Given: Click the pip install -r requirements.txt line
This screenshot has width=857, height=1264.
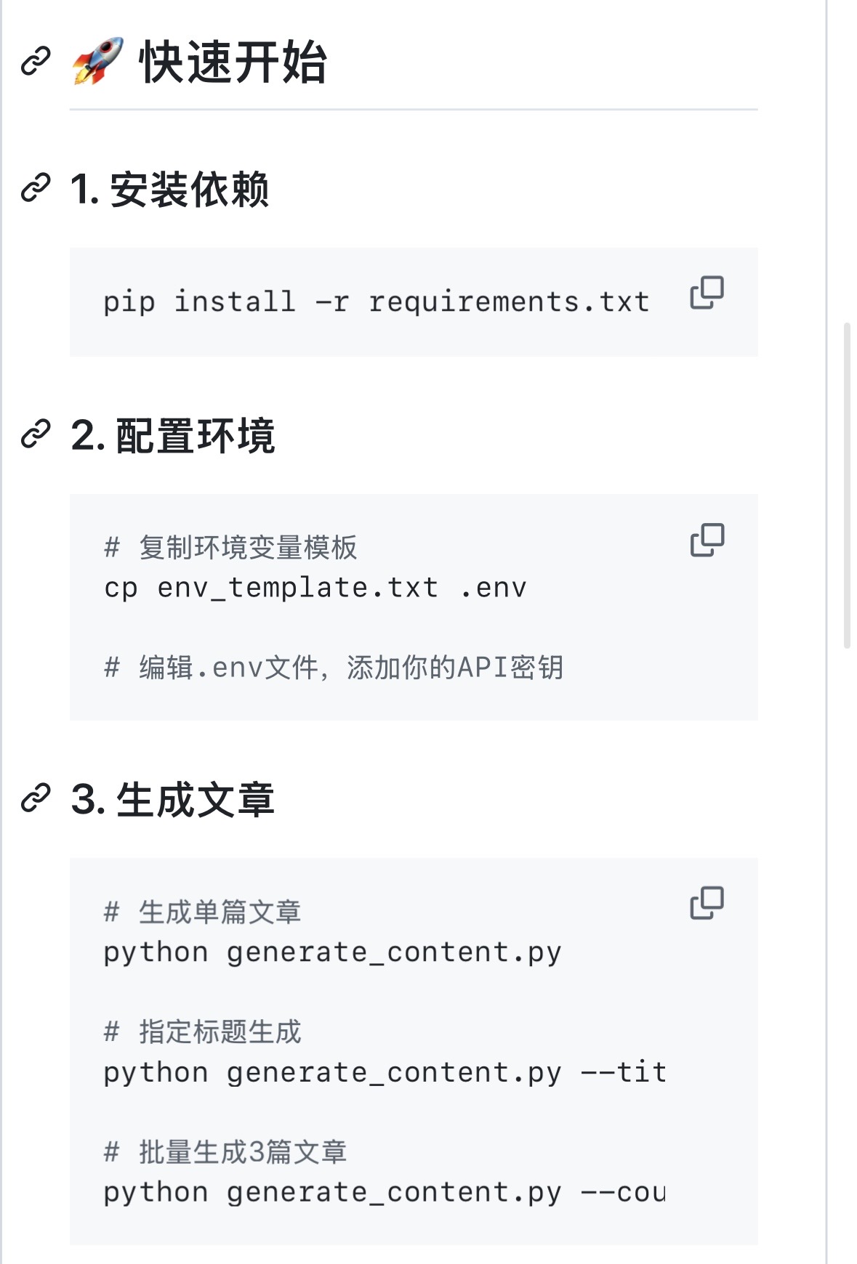Looking at the screenshot, I should click(x=377, y=301).
